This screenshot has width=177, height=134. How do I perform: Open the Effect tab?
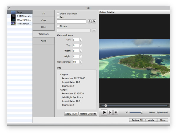[x=44, y=27]
